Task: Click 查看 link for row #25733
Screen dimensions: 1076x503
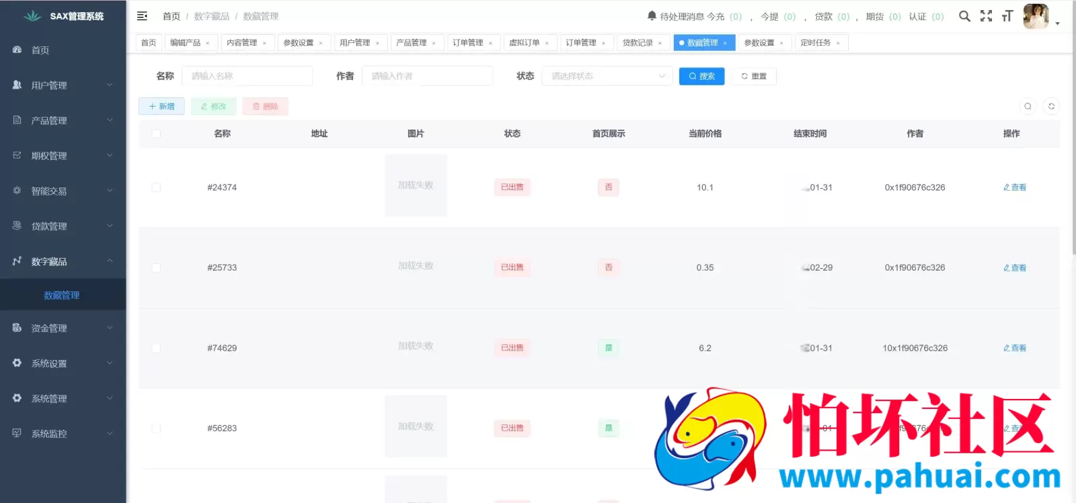Action: click(1015, 267)
